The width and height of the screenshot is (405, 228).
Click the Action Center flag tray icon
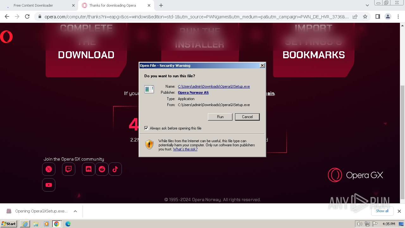[x=375, y=224]
